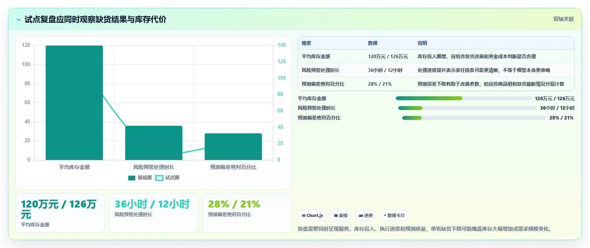The image size is (590, 248).
Task: Click the icon inside Chart.js chip
Action: (x=304, y=216)
